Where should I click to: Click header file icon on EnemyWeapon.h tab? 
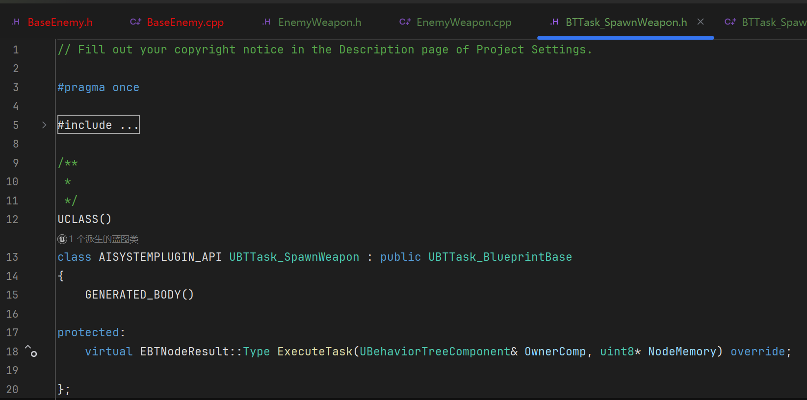[266, 22]
